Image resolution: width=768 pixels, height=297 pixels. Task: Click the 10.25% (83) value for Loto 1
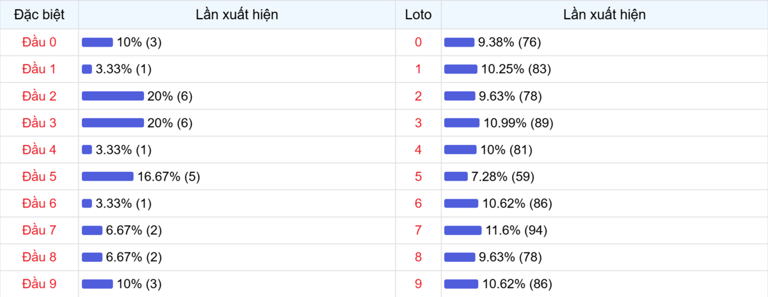coord(516,69)
